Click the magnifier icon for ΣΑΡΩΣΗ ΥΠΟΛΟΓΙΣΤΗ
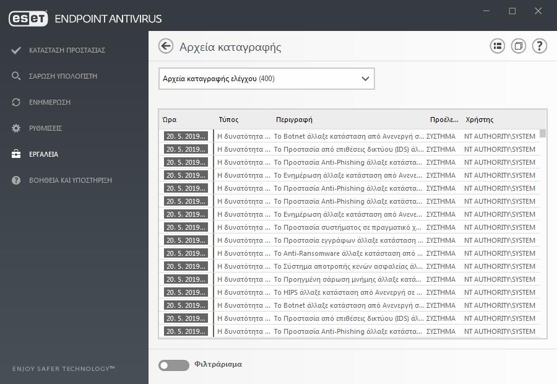 [x=16, y=76]
